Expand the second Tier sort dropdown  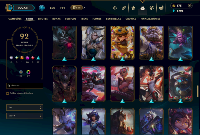[x=24, y=116]
